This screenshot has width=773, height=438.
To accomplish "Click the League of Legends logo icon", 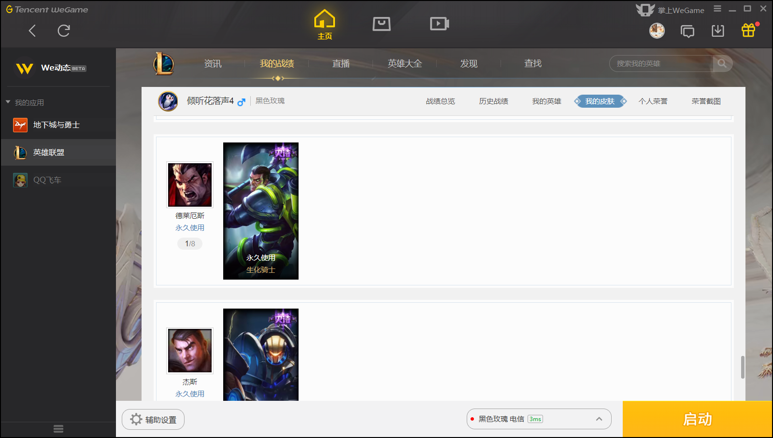I will [x=164, y=64].
